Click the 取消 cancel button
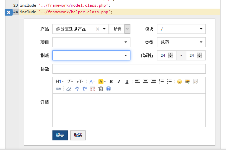Image resolution: width=226 pixels, height=150 pixels. click(78, 135)
